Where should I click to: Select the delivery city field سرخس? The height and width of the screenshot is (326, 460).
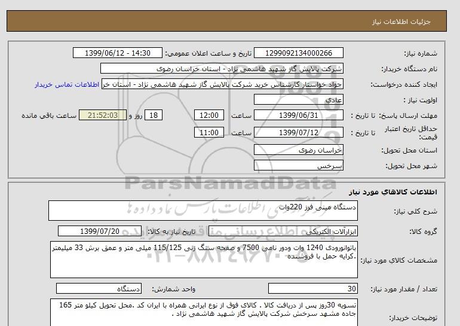(x=299, y=165)
